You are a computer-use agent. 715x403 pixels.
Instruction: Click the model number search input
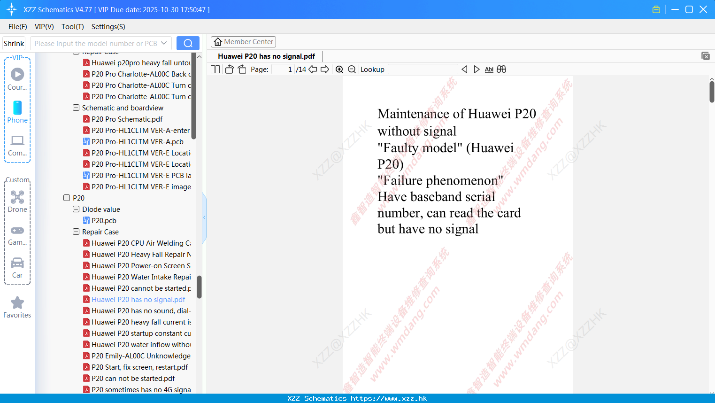(96, 43)
